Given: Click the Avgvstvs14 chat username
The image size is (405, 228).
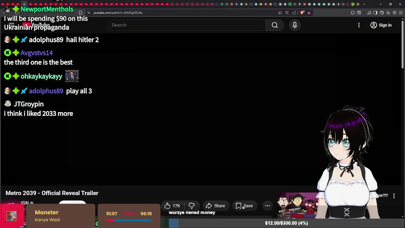Looking at the screenshot, I should click(x=37, y=53).
